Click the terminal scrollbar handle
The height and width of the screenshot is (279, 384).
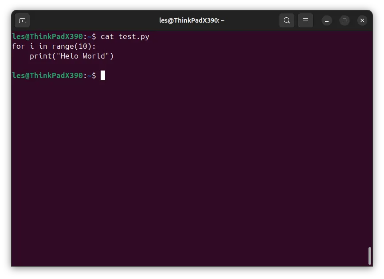pyautogui.click(x=370, y=256)
